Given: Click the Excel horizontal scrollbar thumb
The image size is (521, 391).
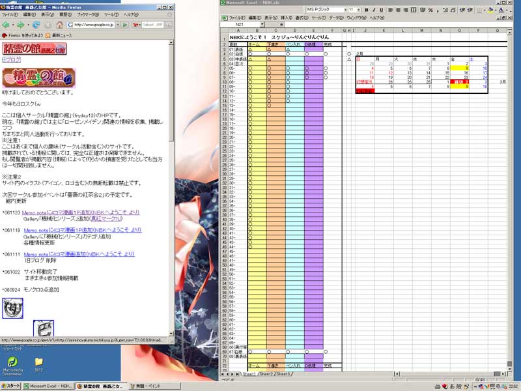Looking at the screenshot, I should coord(497,374).
